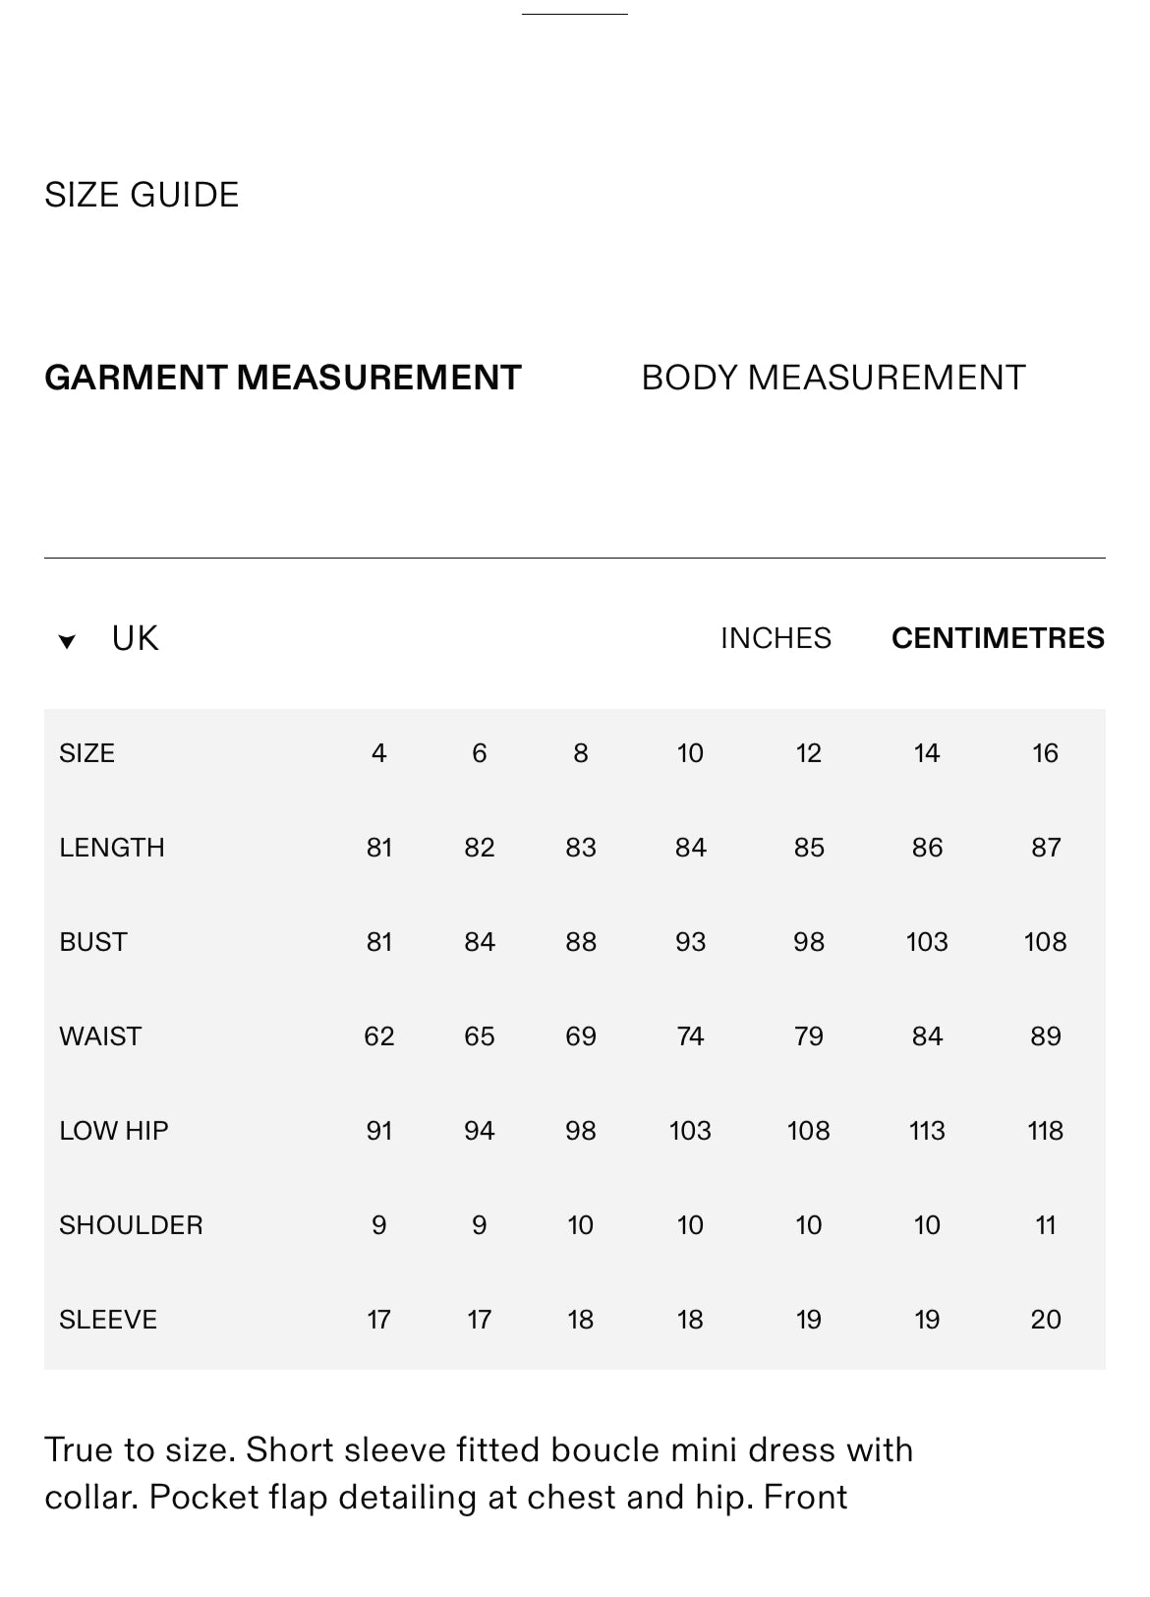The width and height of the screenshot is (1150, 1597).
Task: Switch units to INCHES
Action: tap(776, 638)
